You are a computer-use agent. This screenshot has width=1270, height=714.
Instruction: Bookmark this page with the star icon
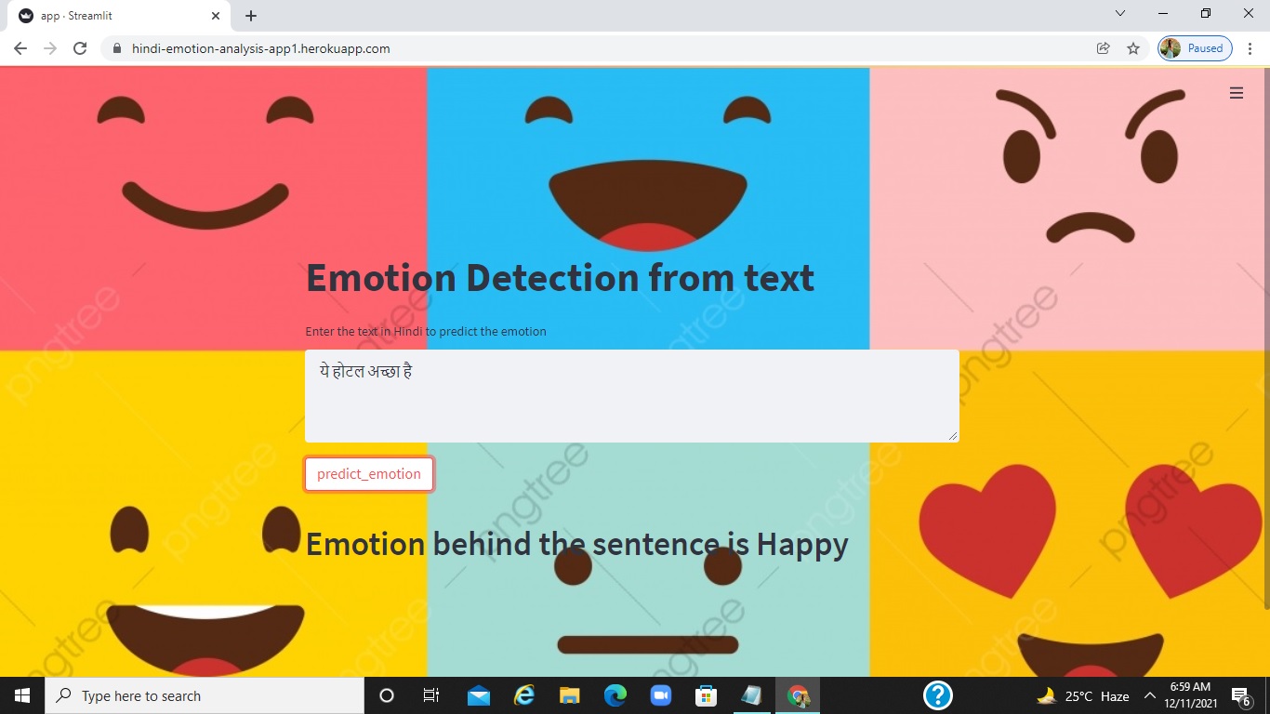coord(1133,47)
